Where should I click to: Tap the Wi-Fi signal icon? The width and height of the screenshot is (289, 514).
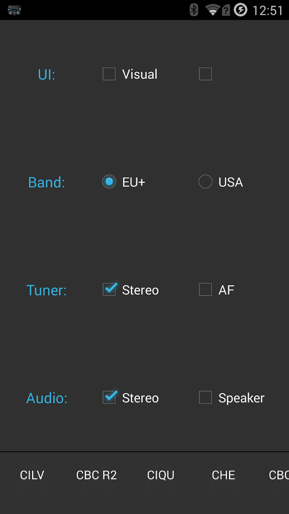(x=213, y=10)
